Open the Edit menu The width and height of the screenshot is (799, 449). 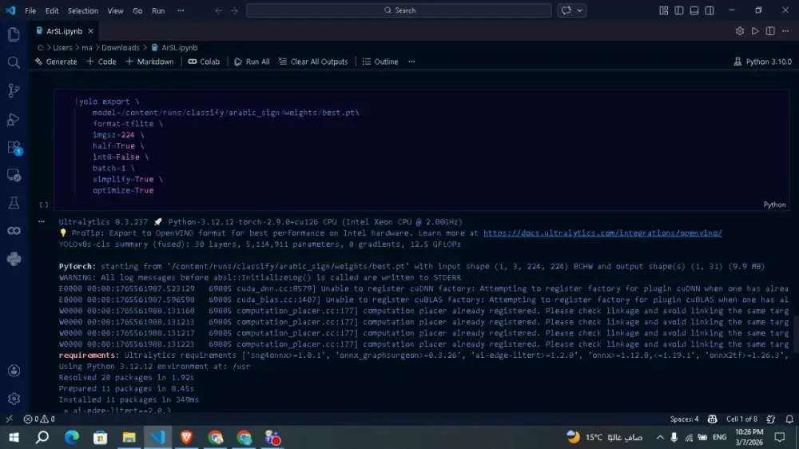tap(51, 10)
